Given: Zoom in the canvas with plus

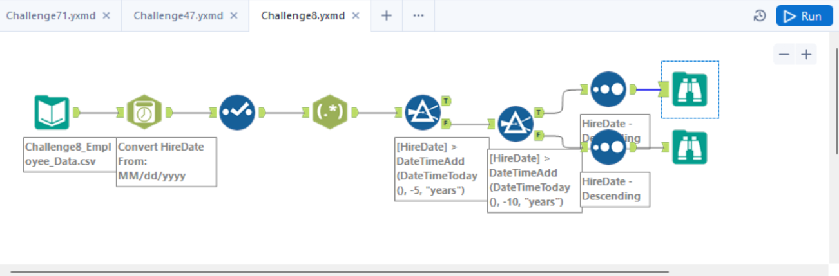Looking at the screenshot, I should pyautogui.click(x=805, y=55).
